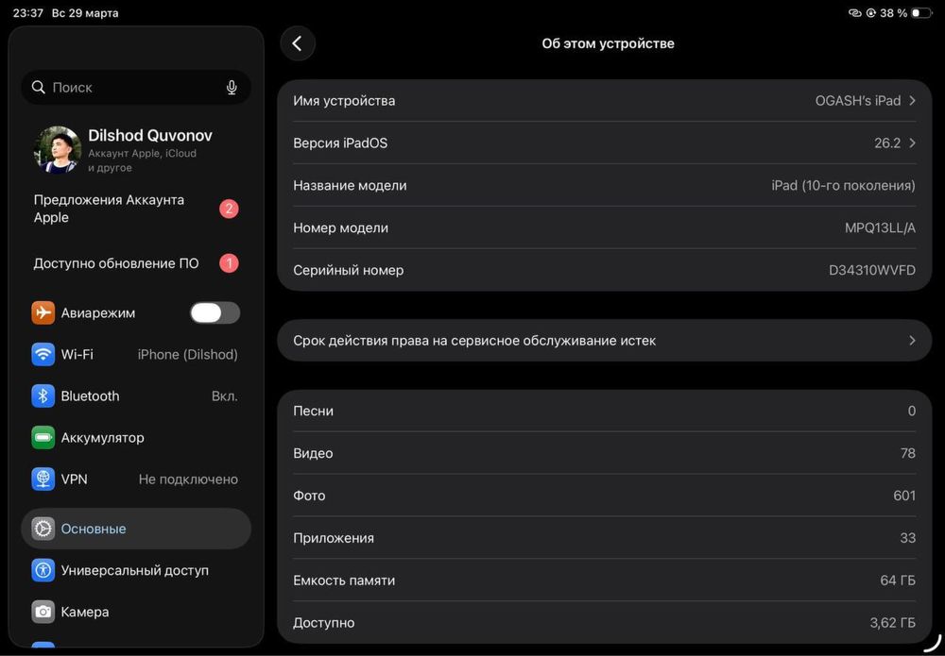
Task: Click the Номер модели label
Action: [340, 228]
